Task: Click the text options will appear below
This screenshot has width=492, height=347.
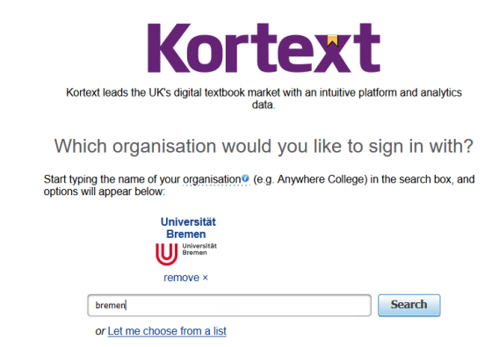Action: [x=105, y=192]
